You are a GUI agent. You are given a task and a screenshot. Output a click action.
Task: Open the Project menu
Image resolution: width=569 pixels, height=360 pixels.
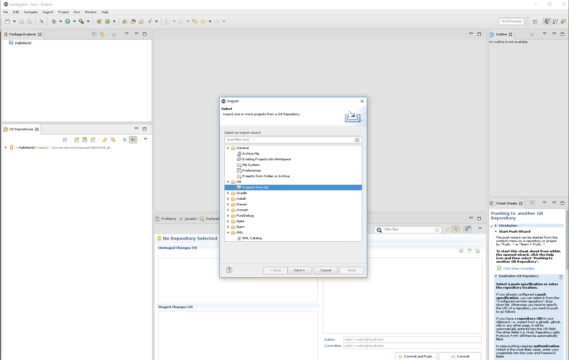[64, 12]
